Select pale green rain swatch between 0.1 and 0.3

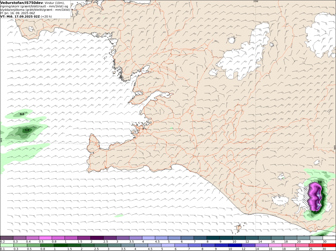[7, 245]
